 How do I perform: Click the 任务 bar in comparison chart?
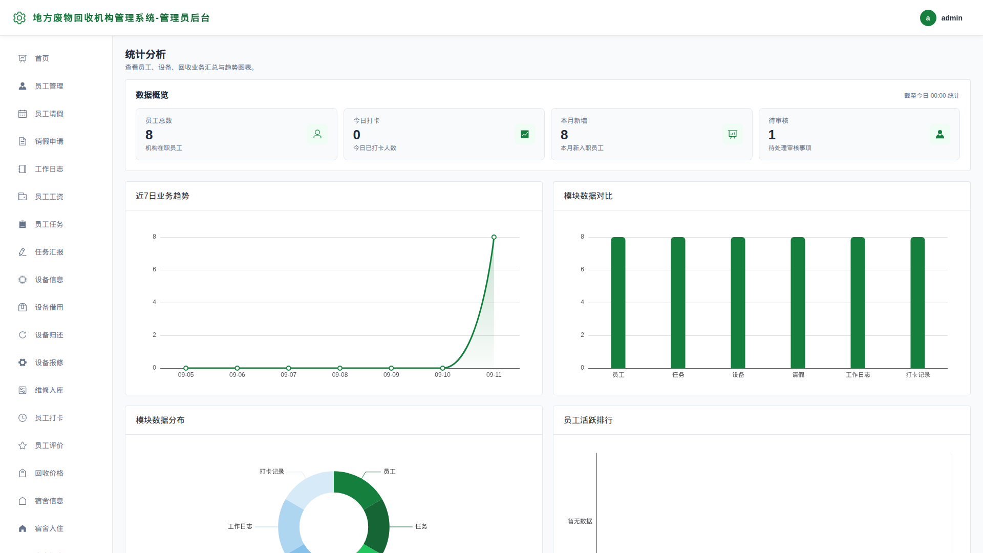[x=678, y=303]
